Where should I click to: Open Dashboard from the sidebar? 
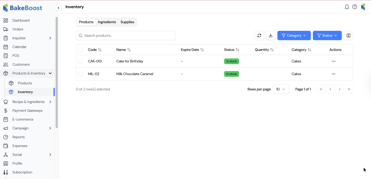click(21, 21)
